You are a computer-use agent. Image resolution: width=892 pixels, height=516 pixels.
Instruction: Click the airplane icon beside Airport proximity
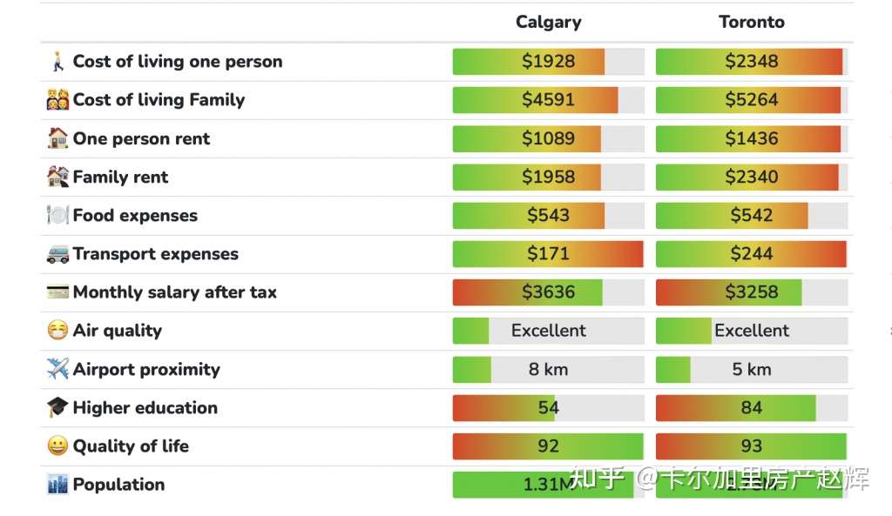pos(57,369)
